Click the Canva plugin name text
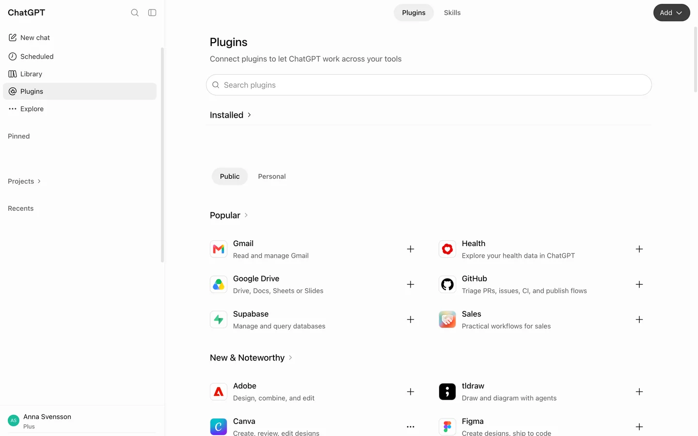Viewport: 698px width, 436px height. (x=244, y=421)
